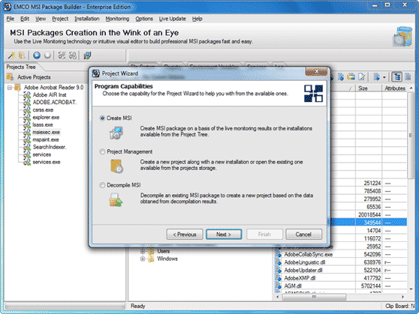Screen dimensions: 419x314
Task: Open the Project menu
Action: point(60,19)
